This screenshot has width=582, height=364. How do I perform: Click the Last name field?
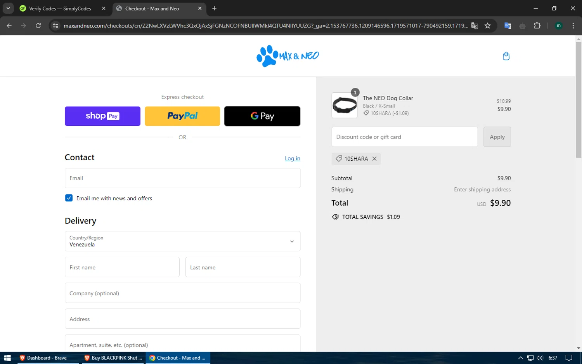point(243,267)
